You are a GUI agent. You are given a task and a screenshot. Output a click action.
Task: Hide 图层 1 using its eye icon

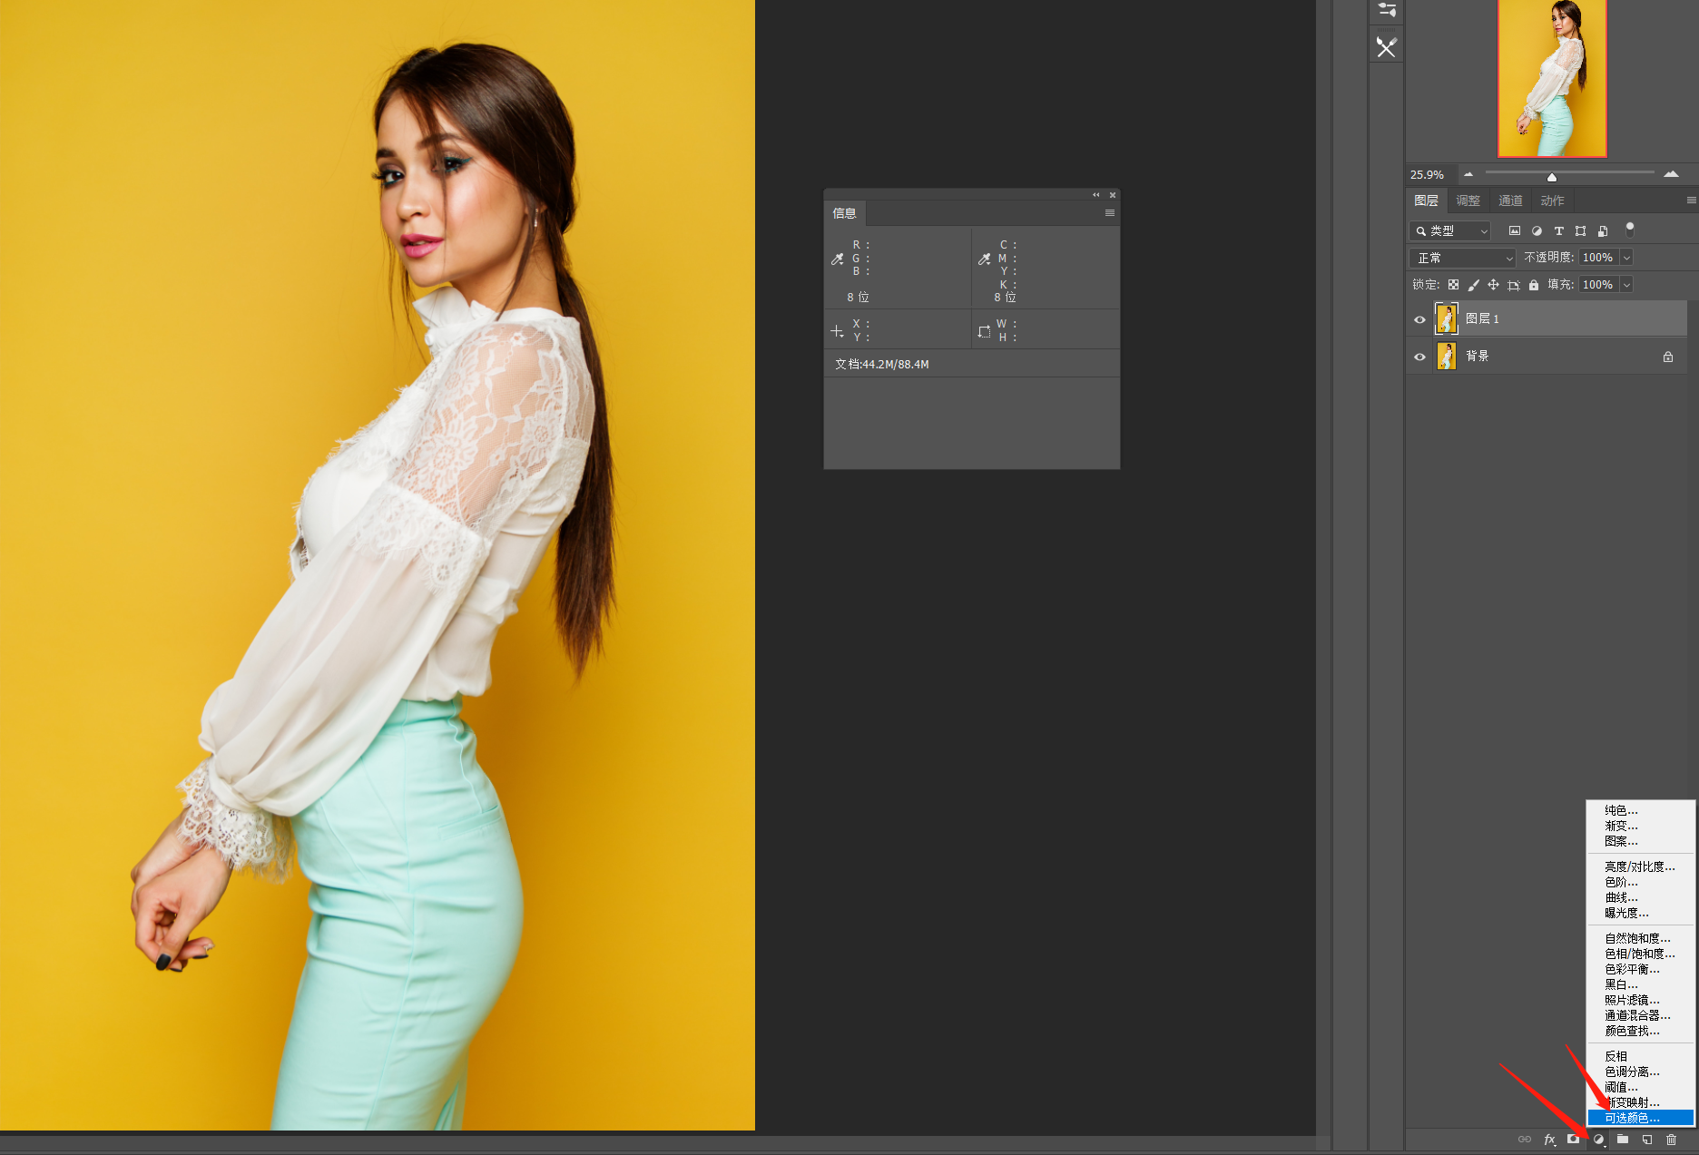tap(1419, 319)
